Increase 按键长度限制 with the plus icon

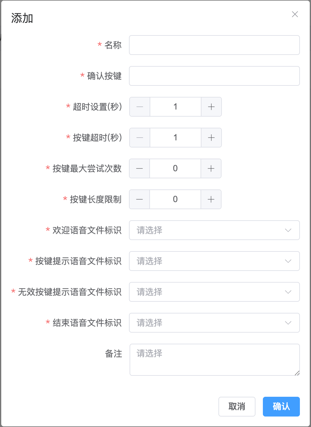pyautogui.click(x=211, y=199)
